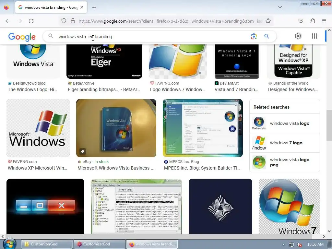
Task: Open link MPECS Inc. Blog: System Builder
Action: coord(202,168)
